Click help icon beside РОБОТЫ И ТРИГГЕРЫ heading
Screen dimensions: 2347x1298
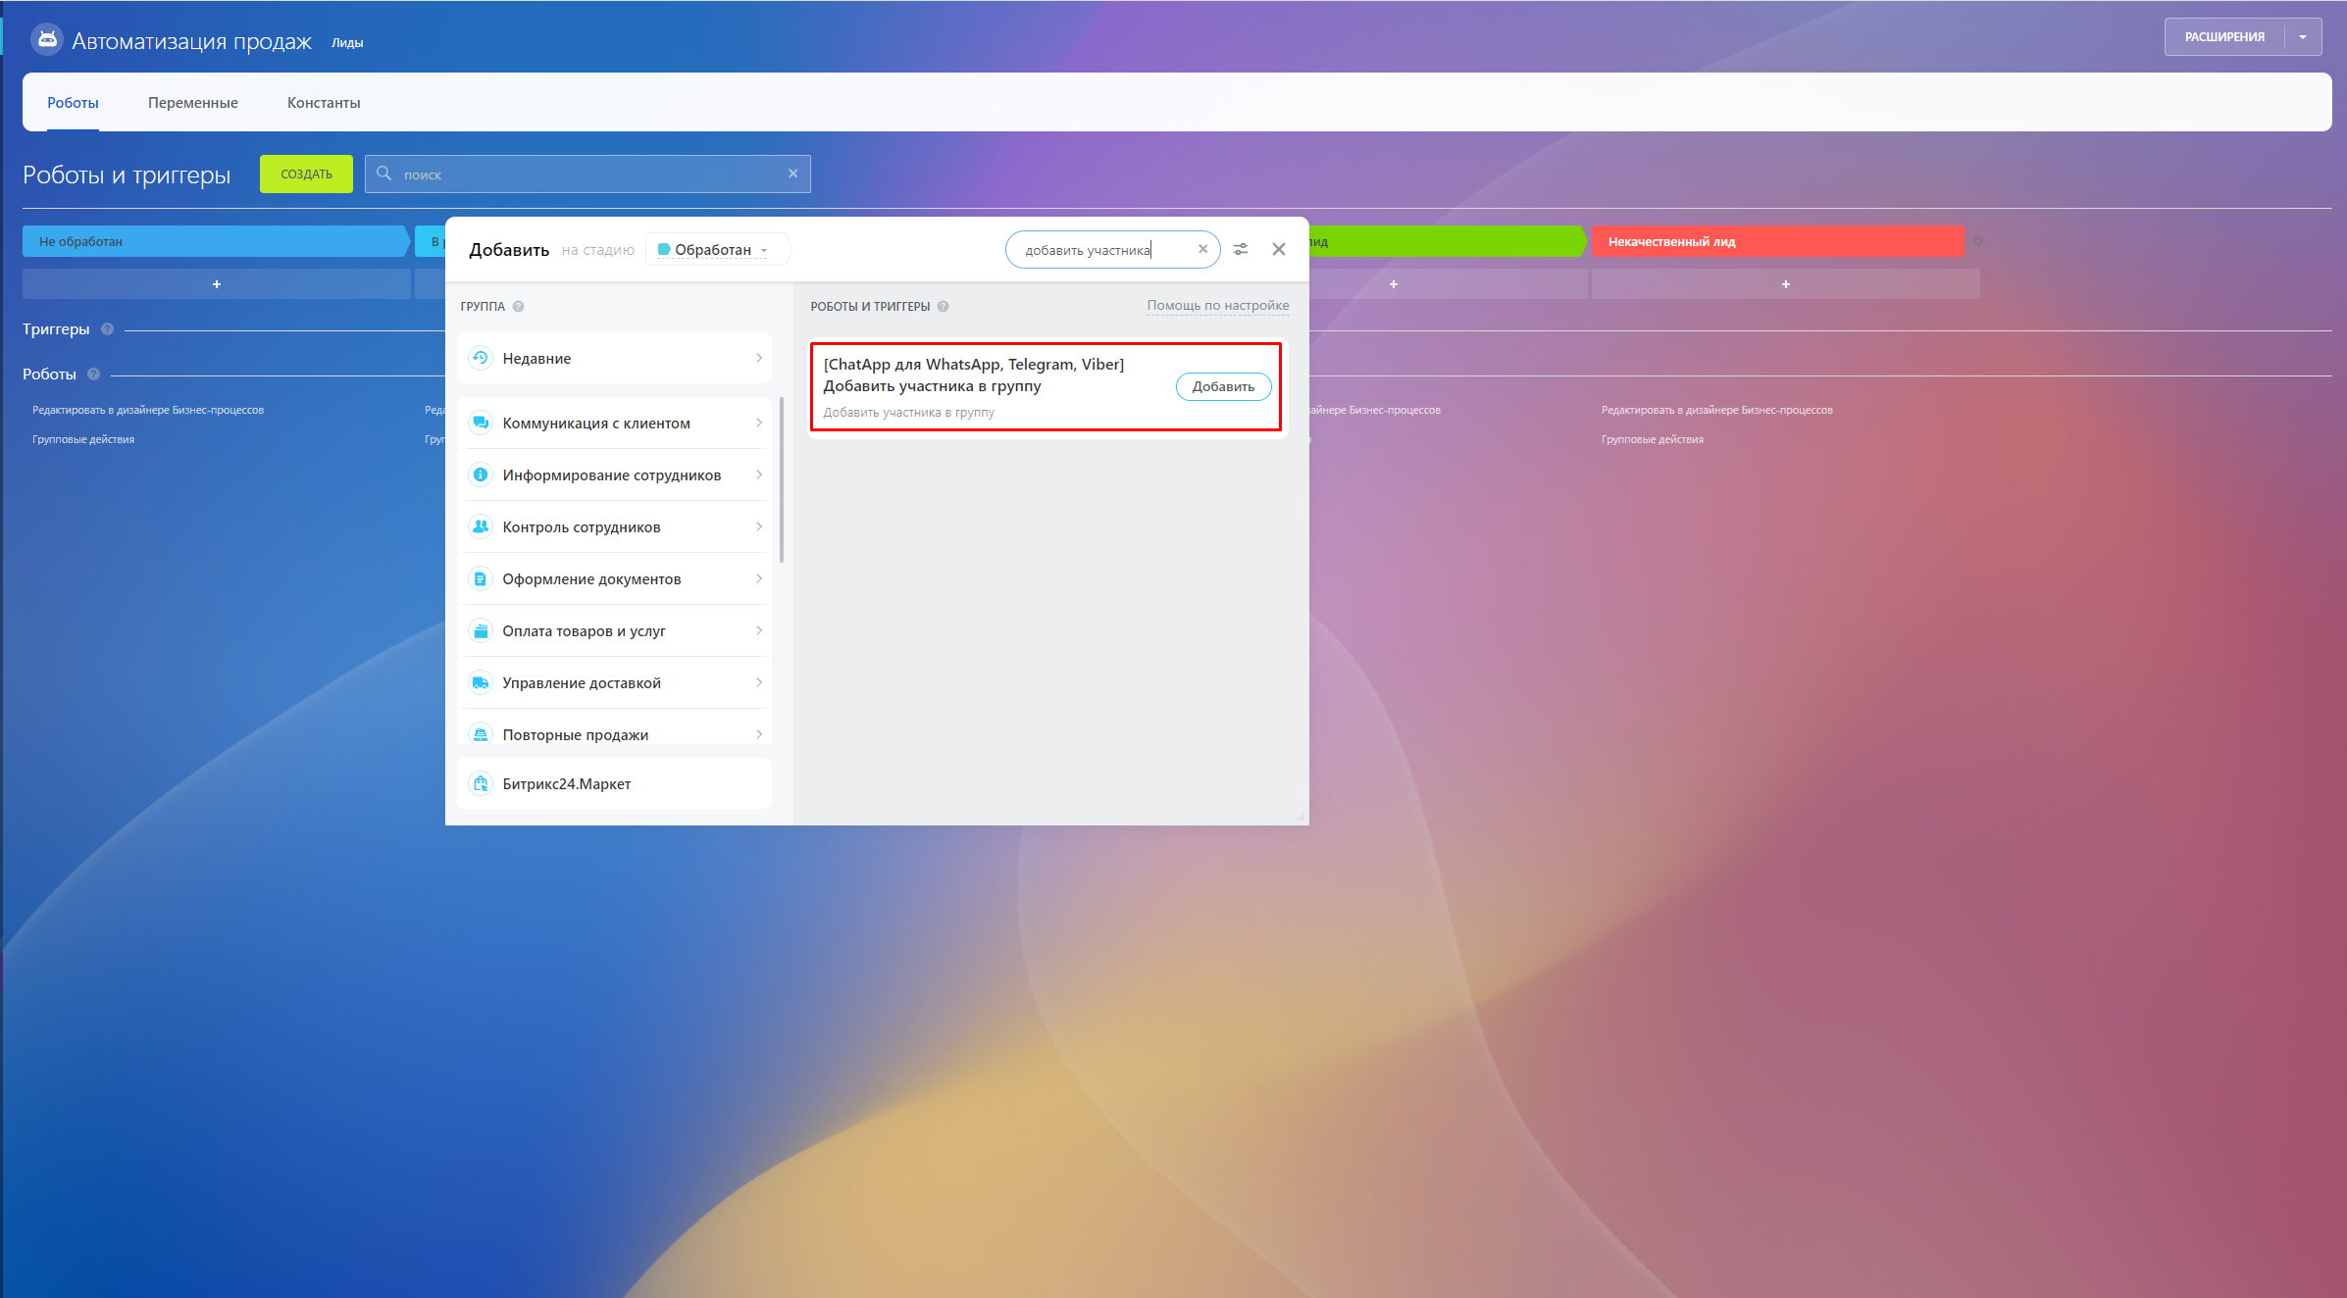943,306
